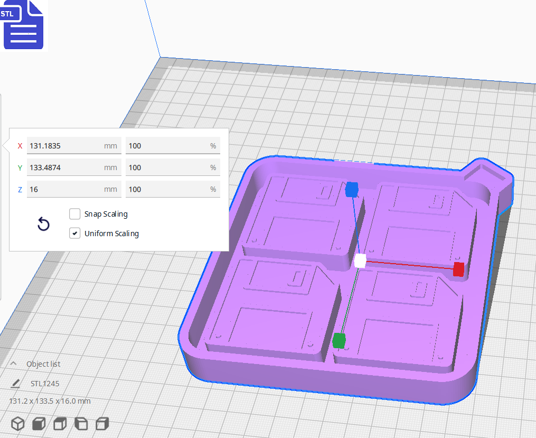This screenshot has height=438, width=536.
Task: Click the reset scale arrow icon
Action: (43, 224)
